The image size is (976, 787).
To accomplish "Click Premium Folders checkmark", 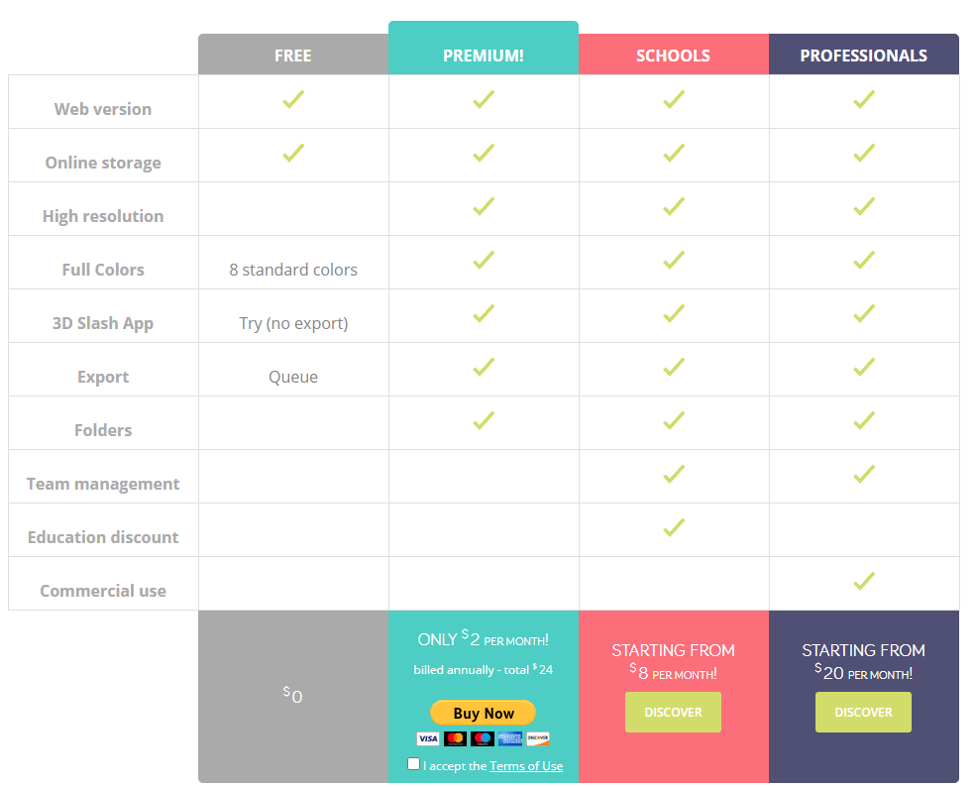I will (484, 420).
